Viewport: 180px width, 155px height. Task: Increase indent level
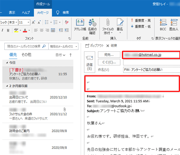67,30
